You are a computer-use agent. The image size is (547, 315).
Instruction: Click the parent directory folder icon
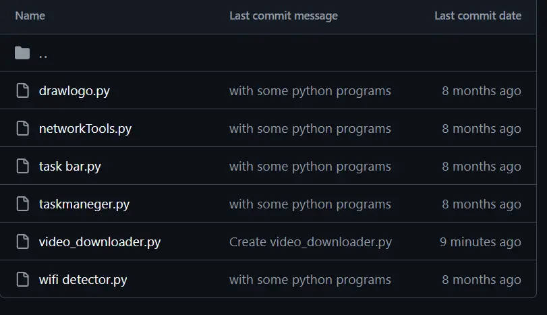point(22,53)
